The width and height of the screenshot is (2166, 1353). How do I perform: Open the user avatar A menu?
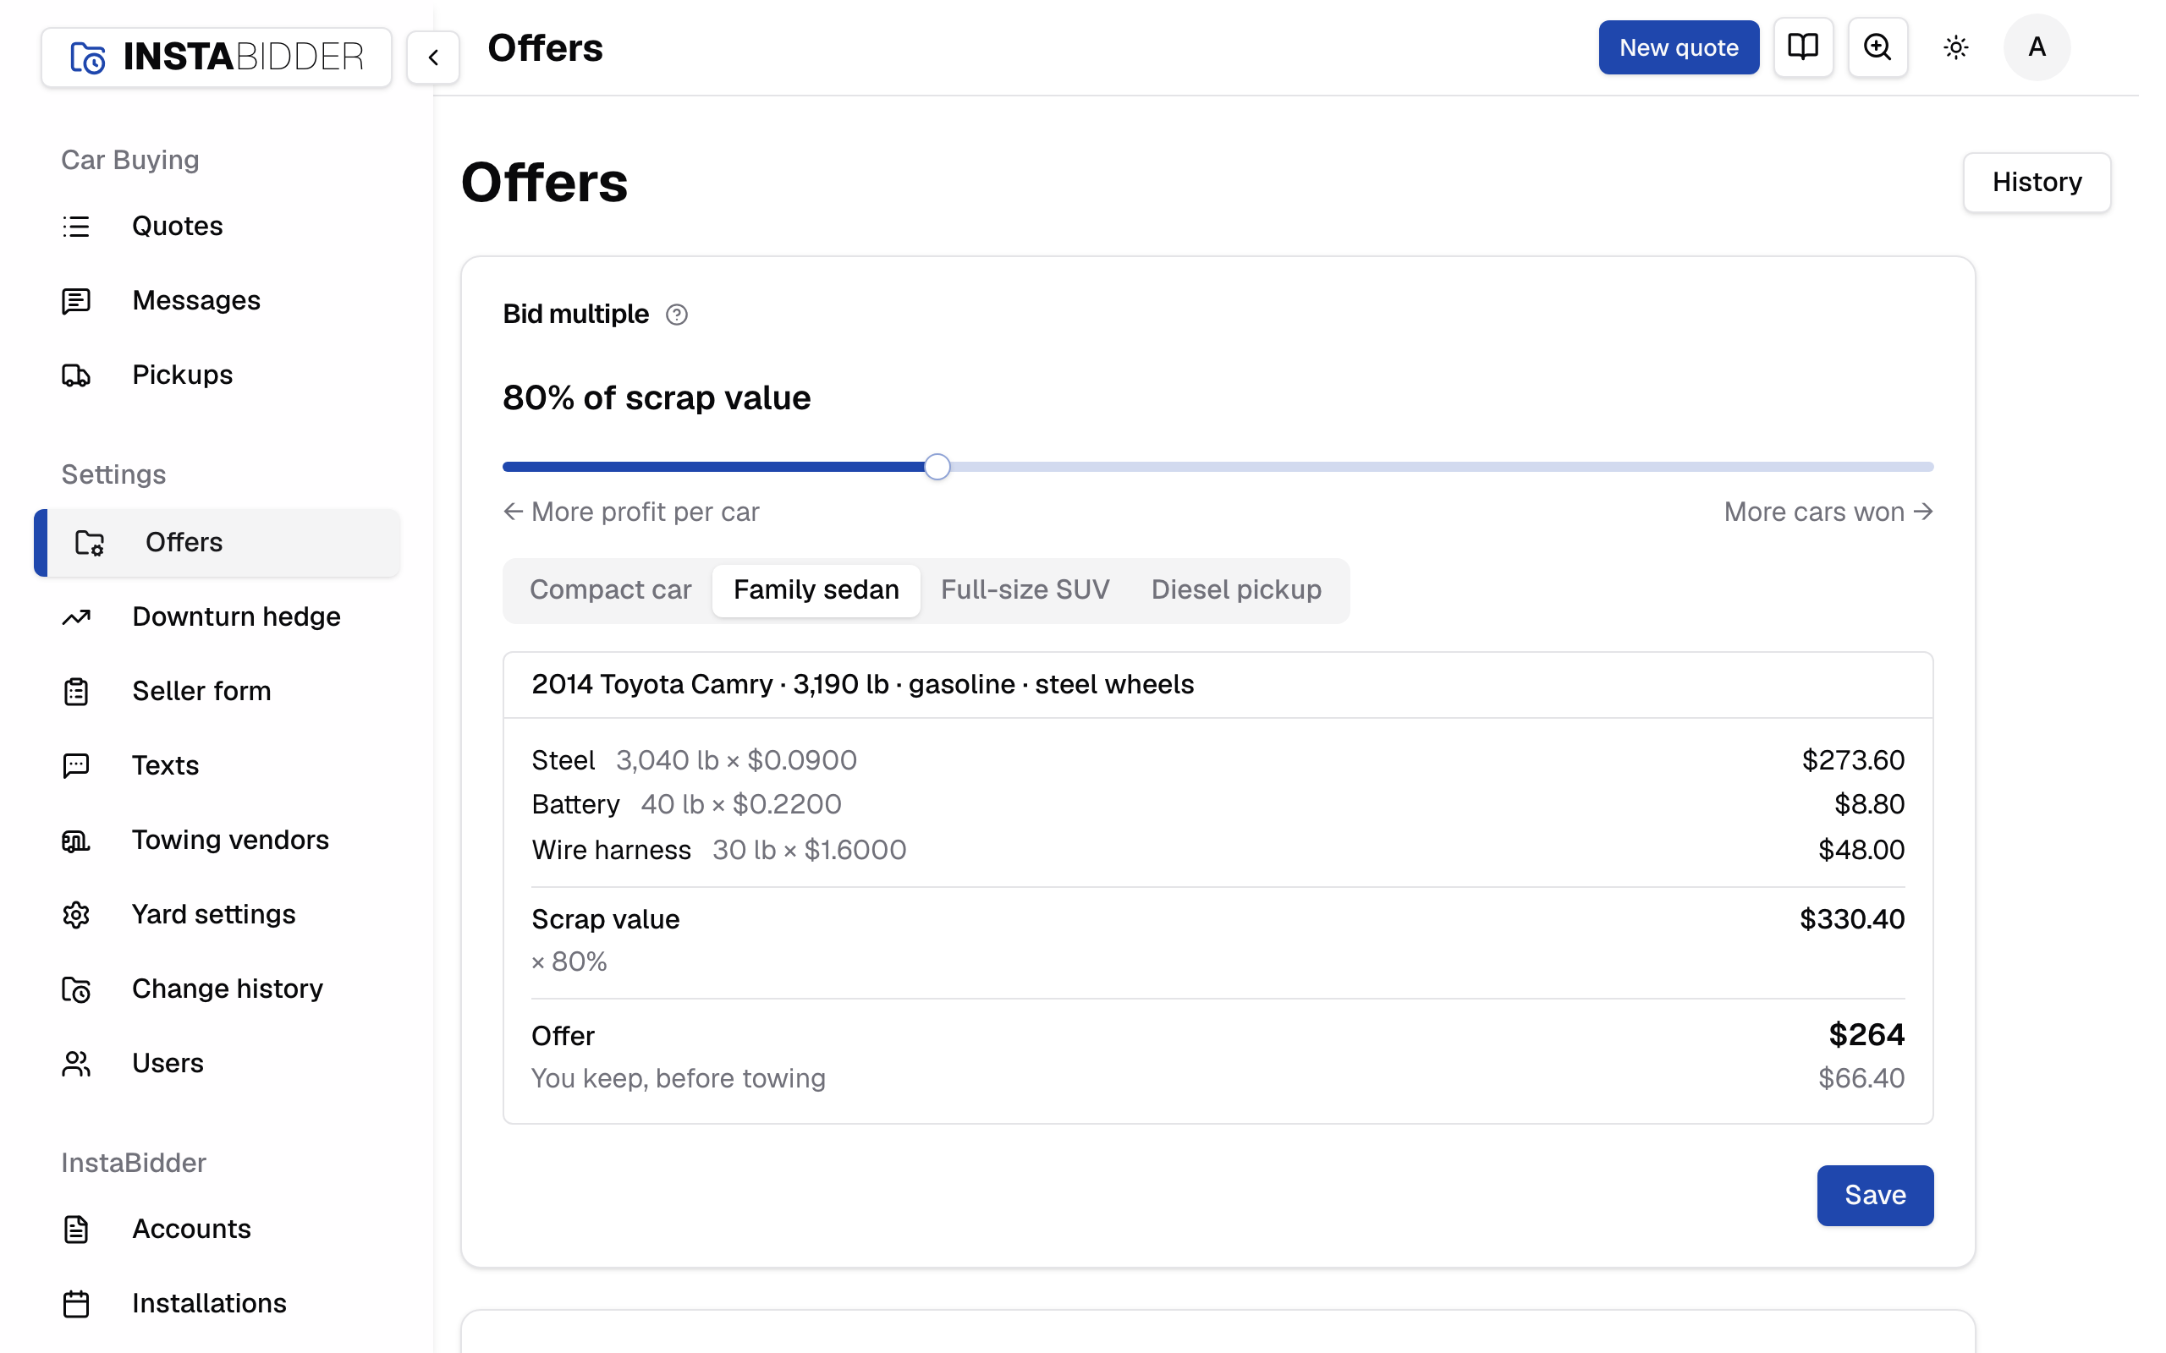click(2037, 47)
